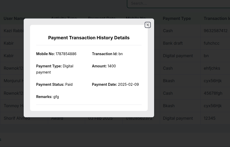Select the Kazi Rabbi row name
Screen dimensions: 230x147
click(14, 31)
